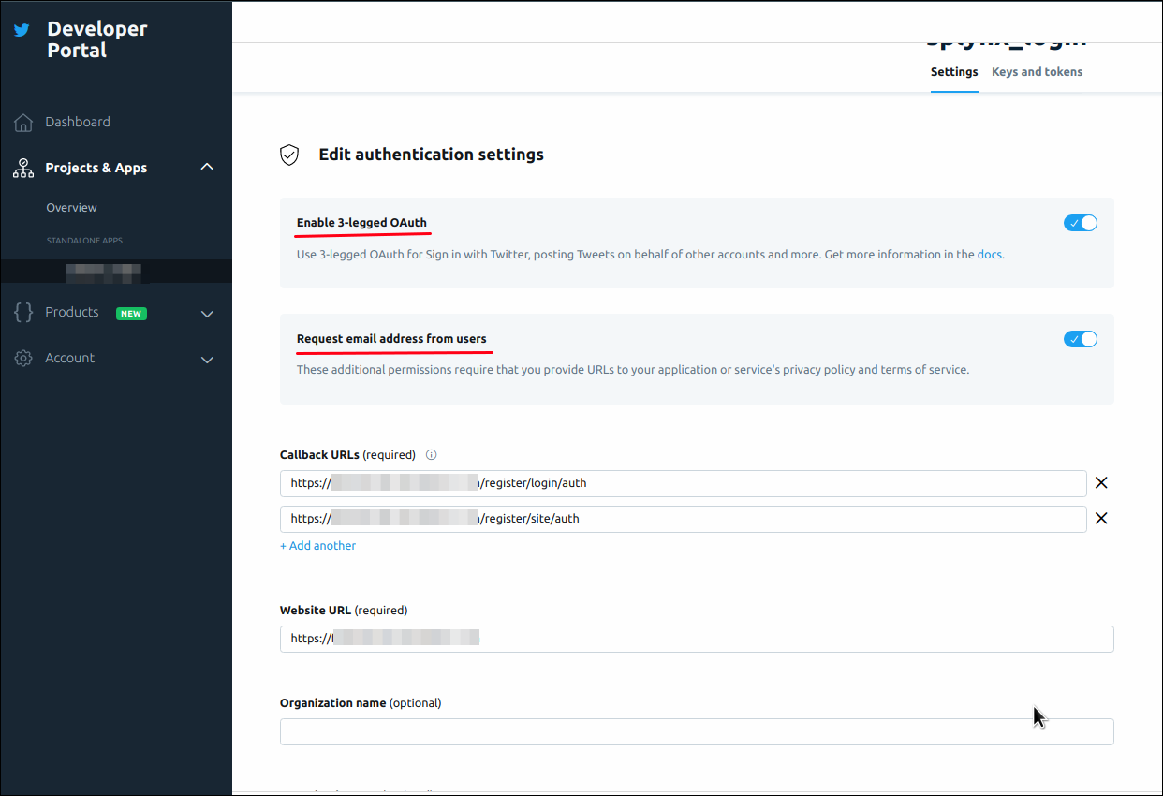Click the Projects & Apps hierarchy icon

click(x=23, y=169)
